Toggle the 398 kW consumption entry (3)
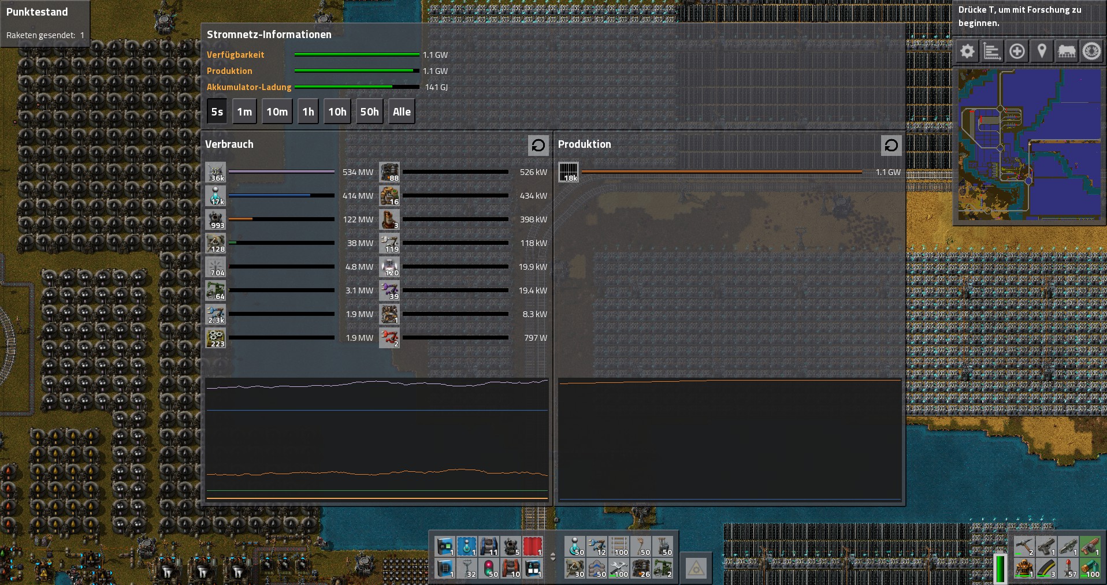Viewport: 1107px width, 585px height. 389,219
